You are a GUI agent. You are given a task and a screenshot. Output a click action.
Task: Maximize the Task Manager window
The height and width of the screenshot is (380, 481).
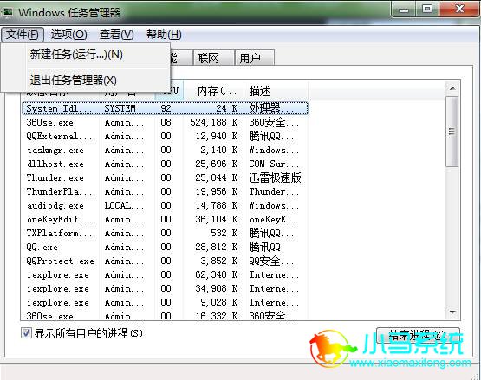(x=427, y=10)
